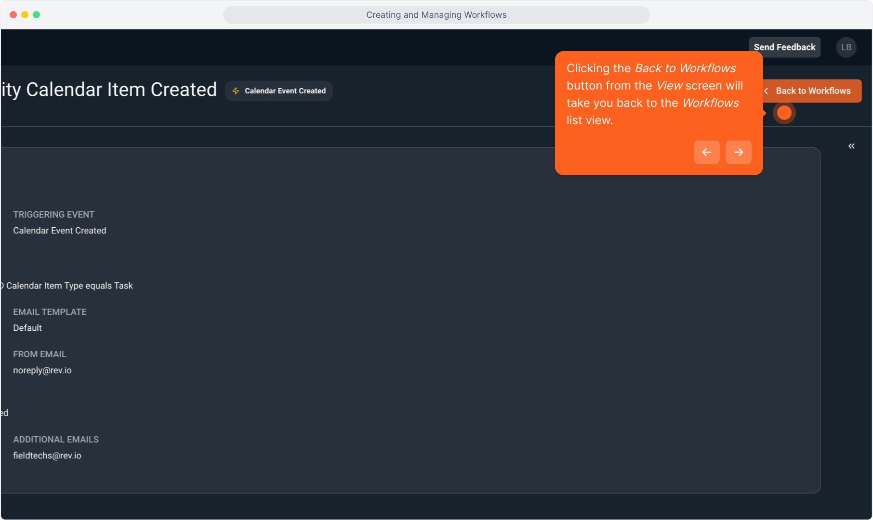Click the green maximize window button
This screenshot has height=520, width=873.
tap(36, 15)
